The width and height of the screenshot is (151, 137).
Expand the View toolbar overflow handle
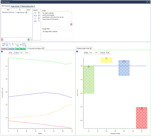tap(25, 45)
